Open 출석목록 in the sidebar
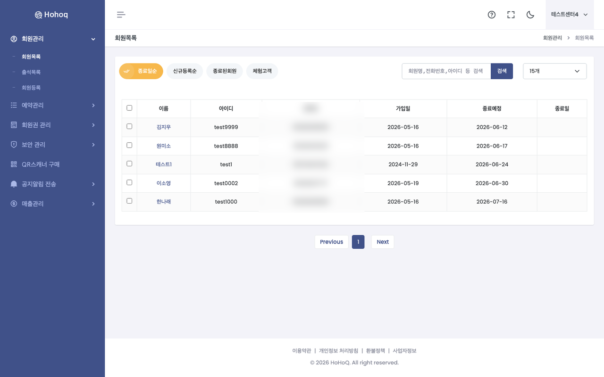Screen dimensions: 604x377 pos(31,72)
